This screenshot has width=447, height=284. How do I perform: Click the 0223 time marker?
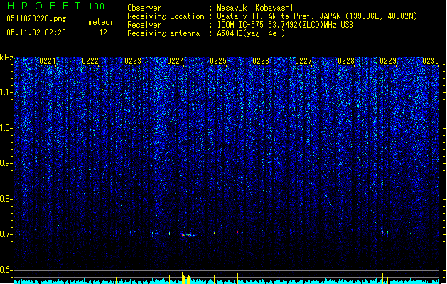click(x=133, y=61)
